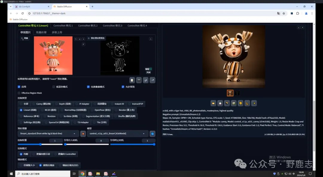Undo the edit on the input image
This screenshot has width=323, height=177.
click(x=76, y=39)
